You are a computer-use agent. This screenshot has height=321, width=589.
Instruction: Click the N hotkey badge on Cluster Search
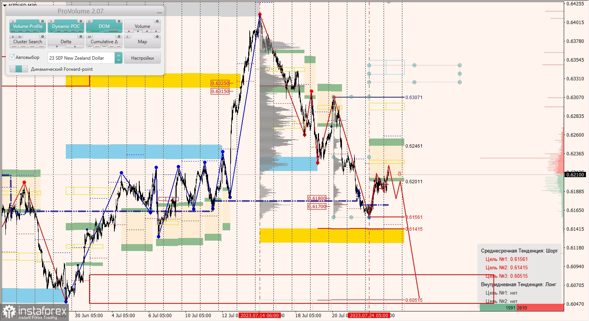(x=19, y=37)
